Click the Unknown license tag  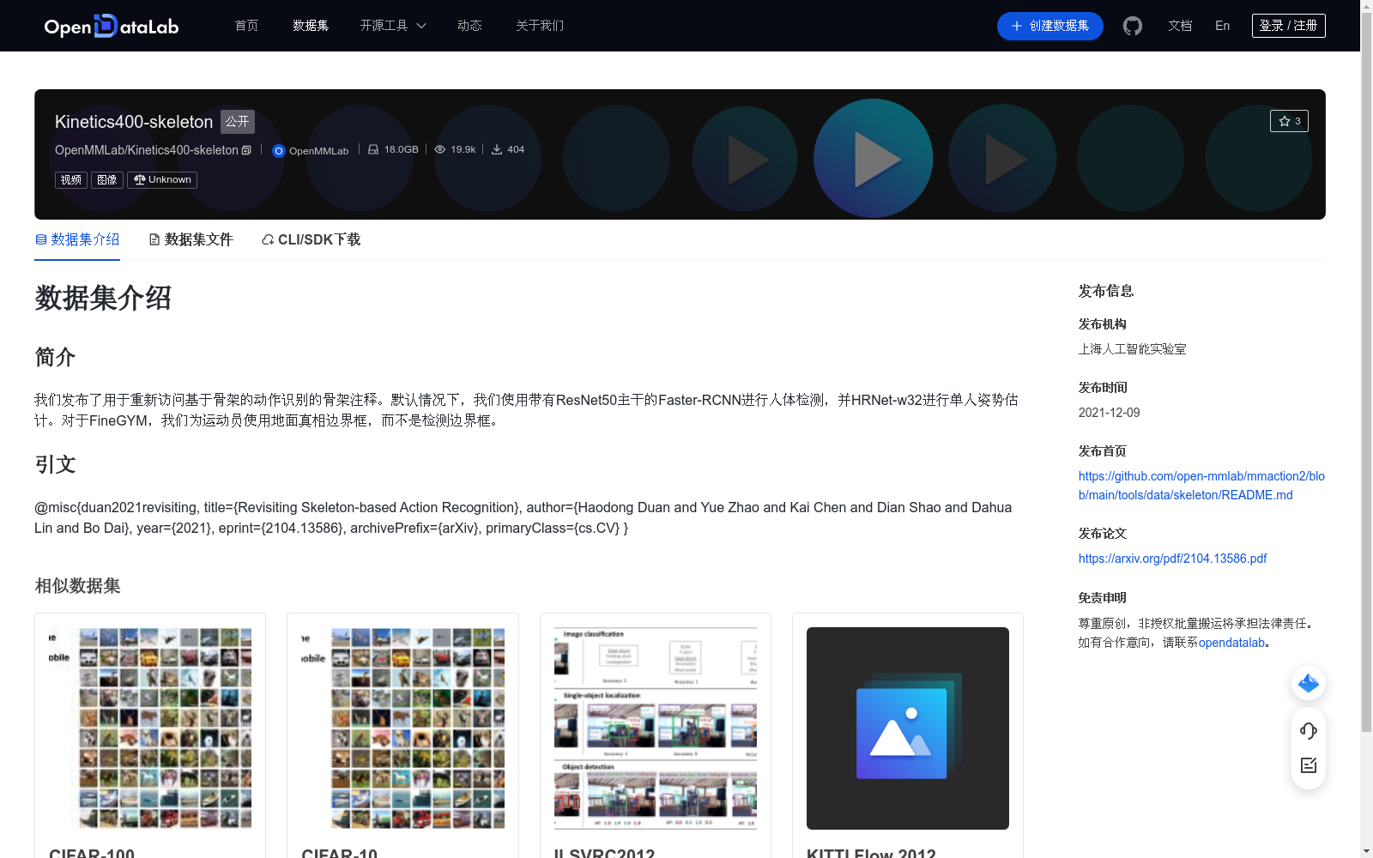162,179
